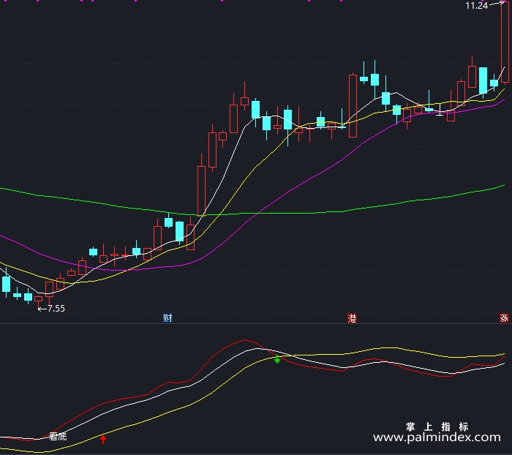Click the green down-arrow sell signal
Image resolution: width=512 pixels, height=455 pixels.
point(277,360)
